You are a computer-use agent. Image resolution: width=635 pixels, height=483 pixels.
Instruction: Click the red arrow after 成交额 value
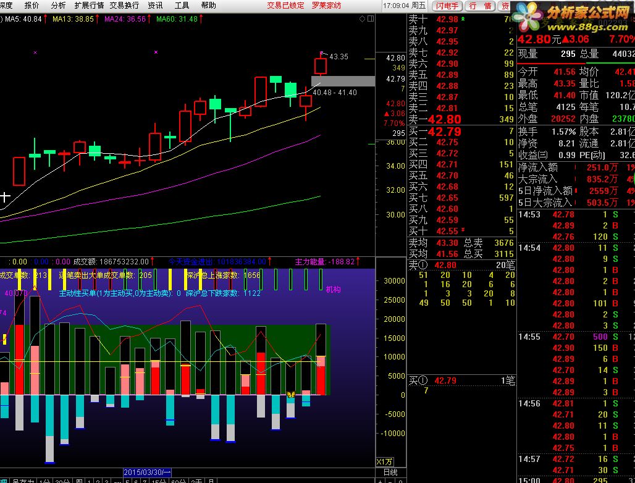153,261
